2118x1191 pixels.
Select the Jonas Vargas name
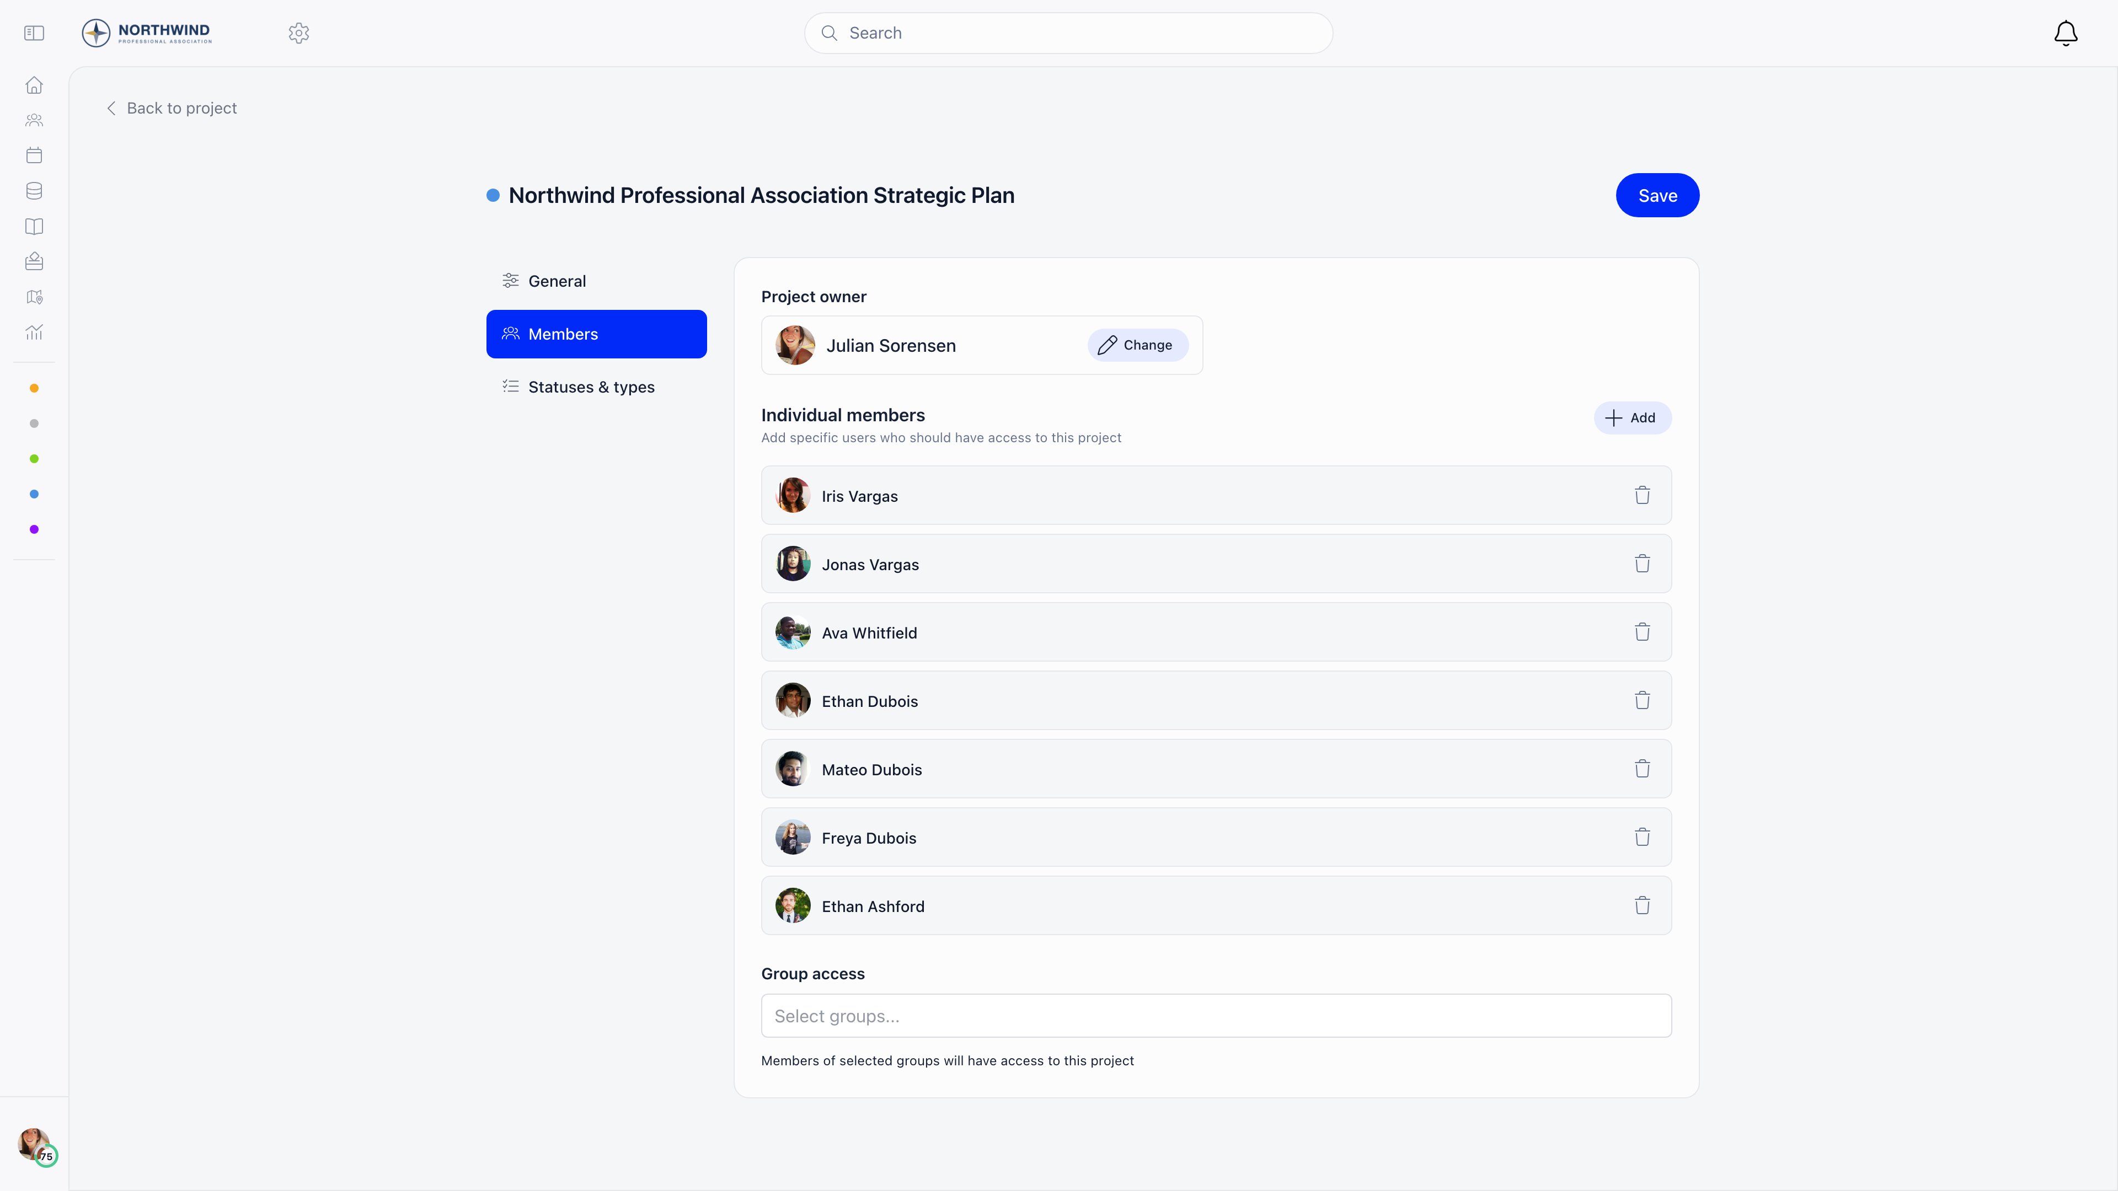point(870,565)
